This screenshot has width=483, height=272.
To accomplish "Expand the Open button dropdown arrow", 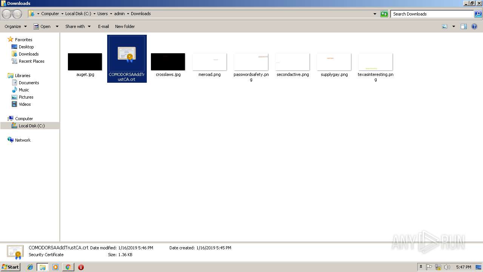I will (x=57, y=26).
